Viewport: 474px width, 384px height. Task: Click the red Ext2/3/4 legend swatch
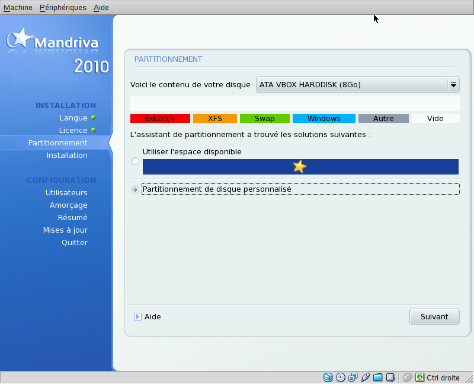pyautogui.click(x=160, y=119)
